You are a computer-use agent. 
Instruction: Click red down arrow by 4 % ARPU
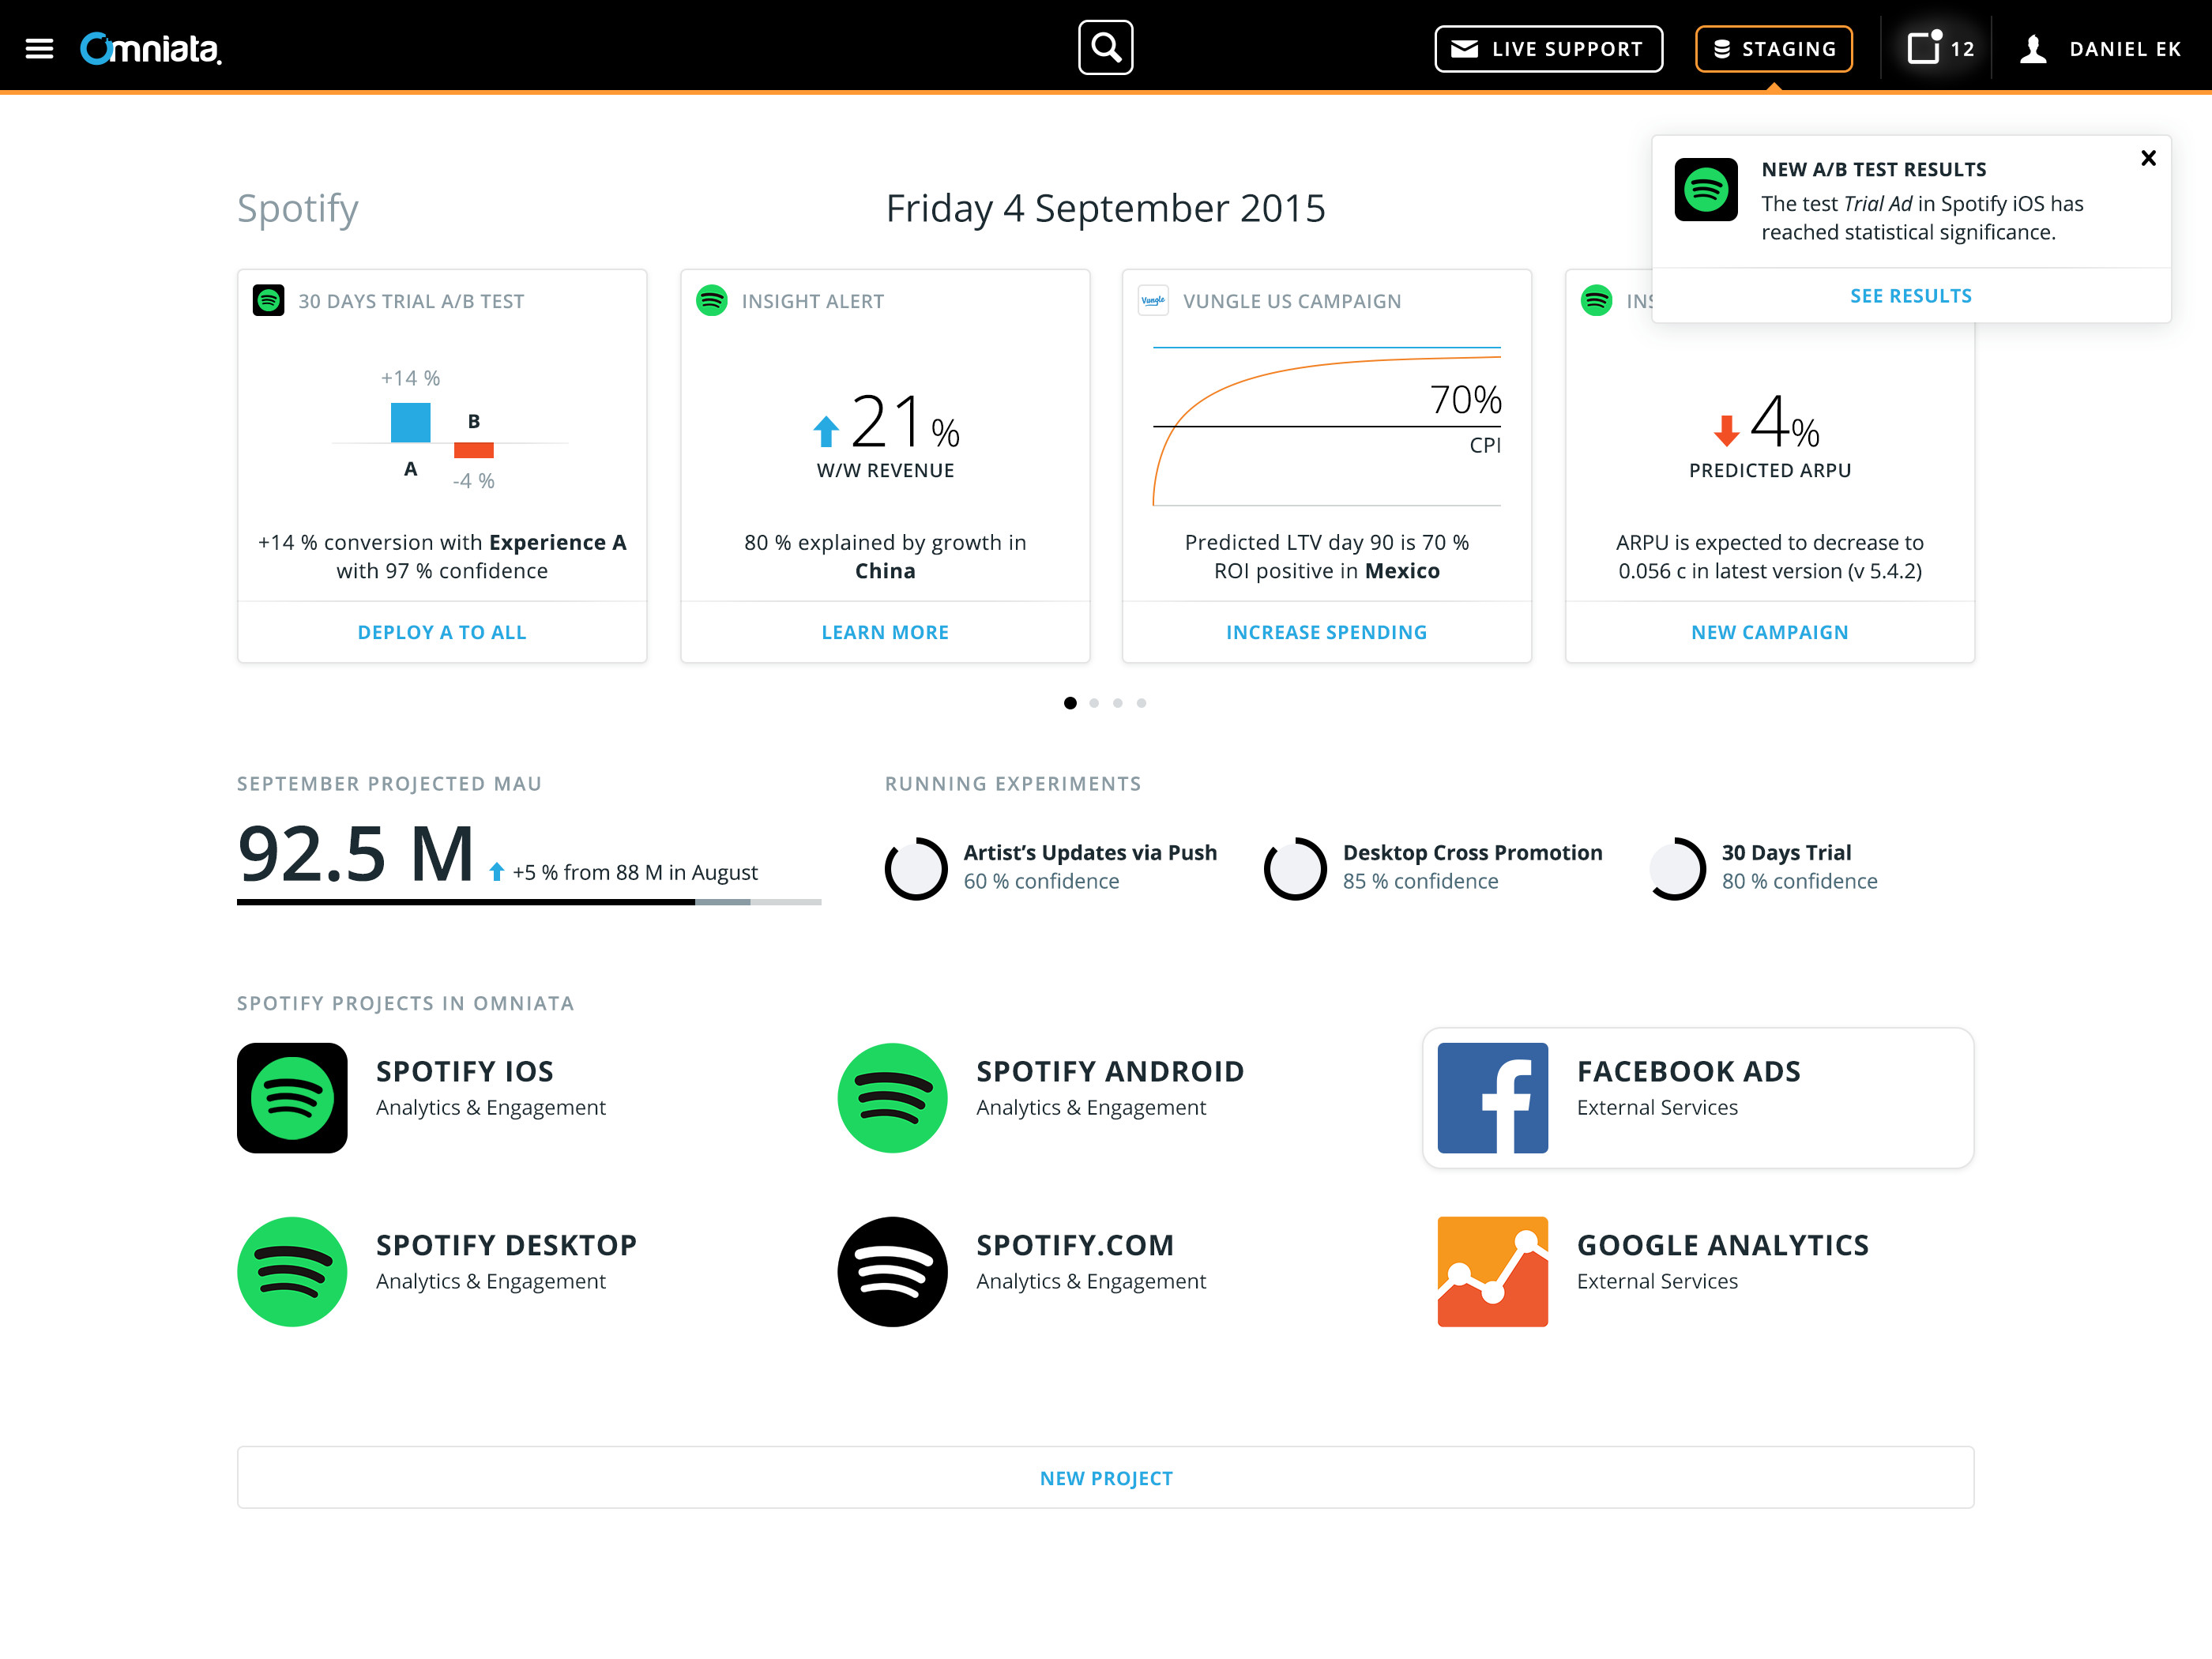(1725, 430)
